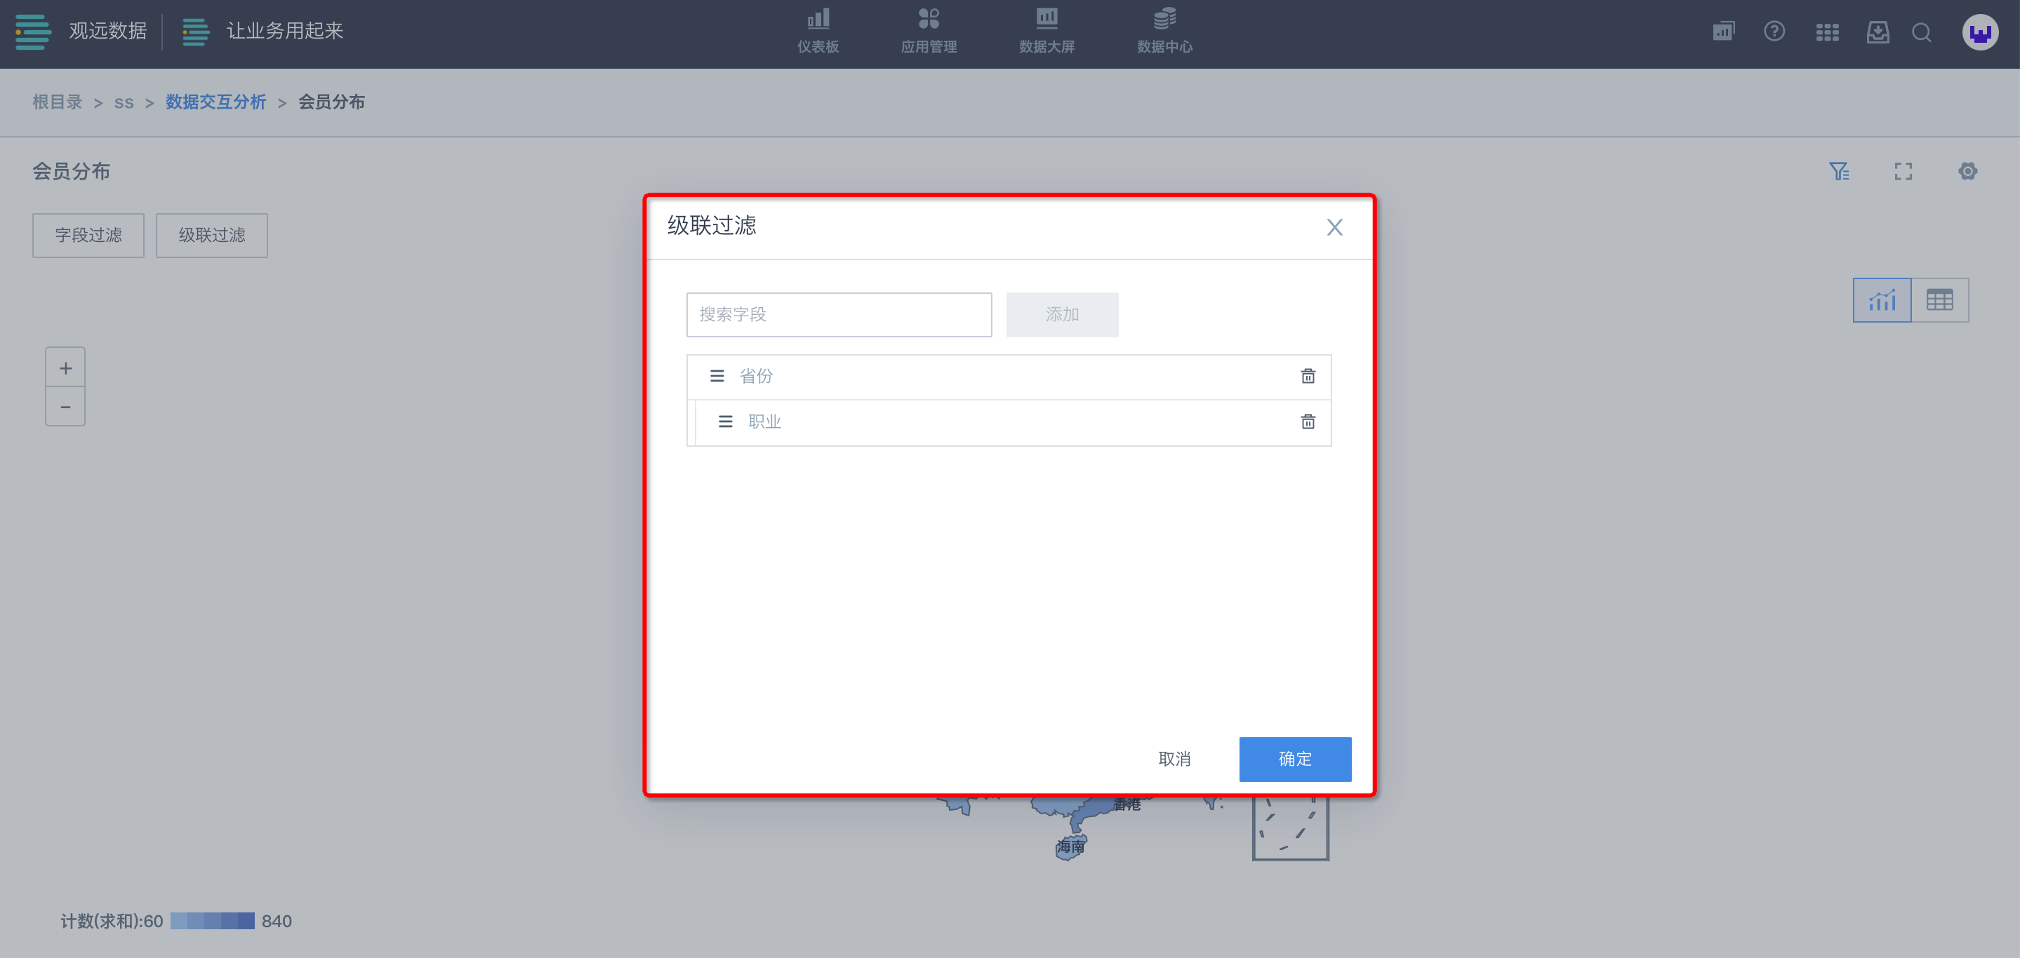Open the 仪表板 navigation tab
The width and height of the screenshot is (2020, 958).
point(818,32)
